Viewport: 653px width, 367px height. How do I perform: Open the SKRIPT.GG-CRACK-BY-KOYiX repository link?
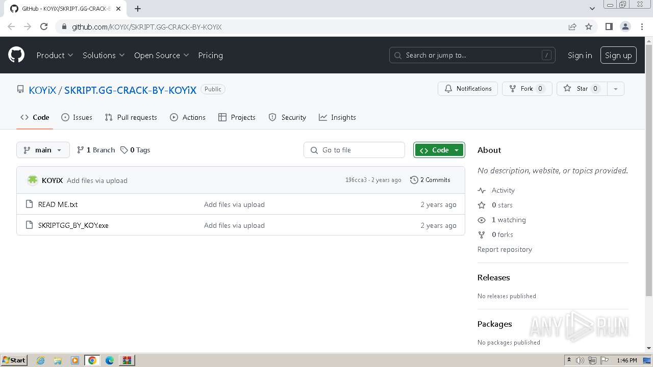[130, 90]
